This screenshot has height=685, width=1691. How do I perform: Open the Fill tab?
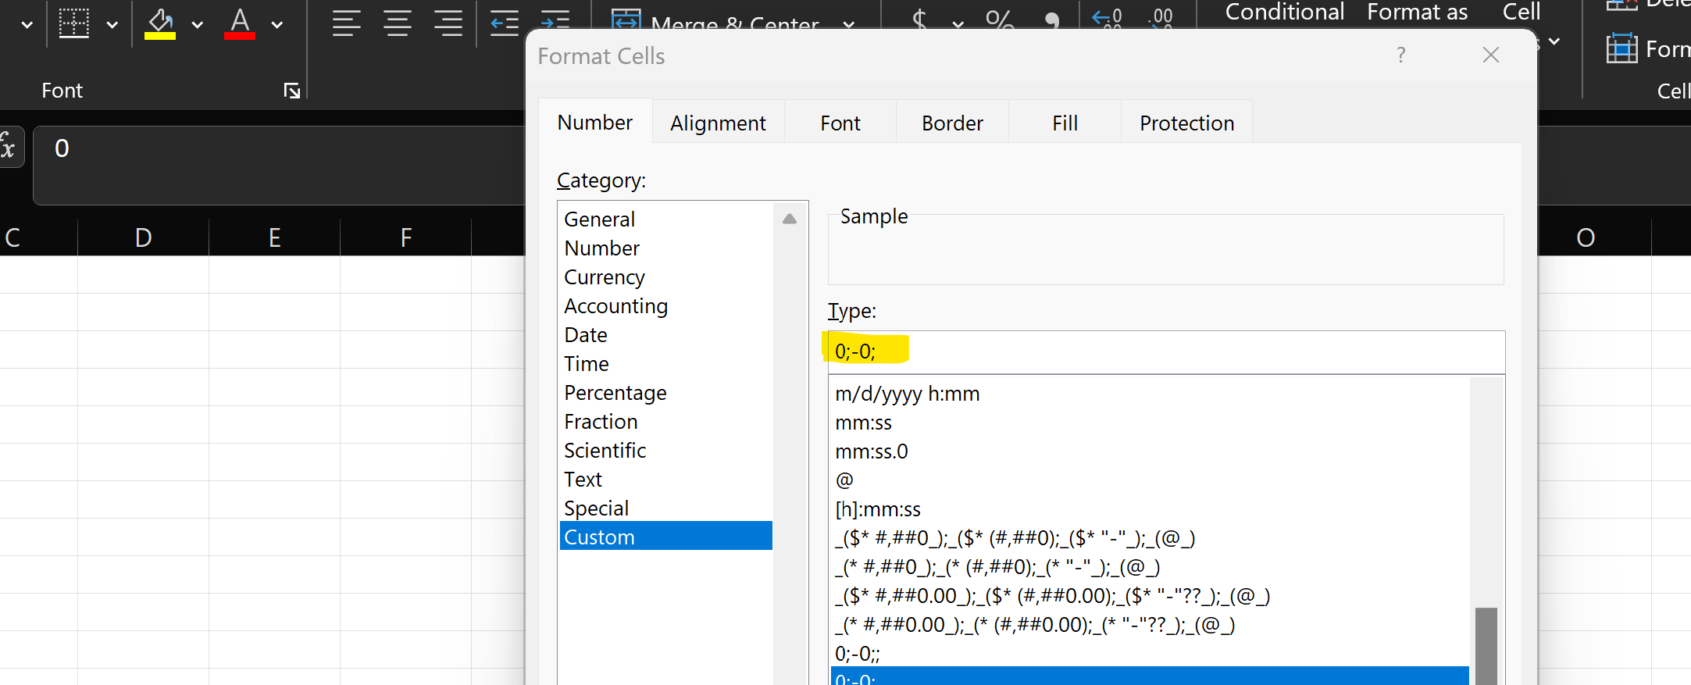[x=1065, y=123]
